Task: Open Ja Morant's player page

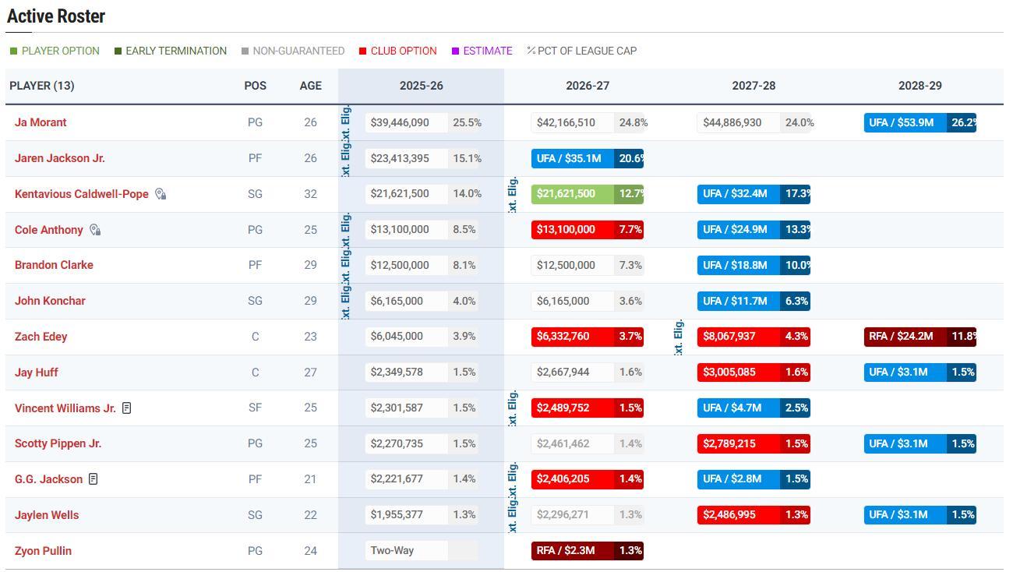Action: tap(41, 122)
